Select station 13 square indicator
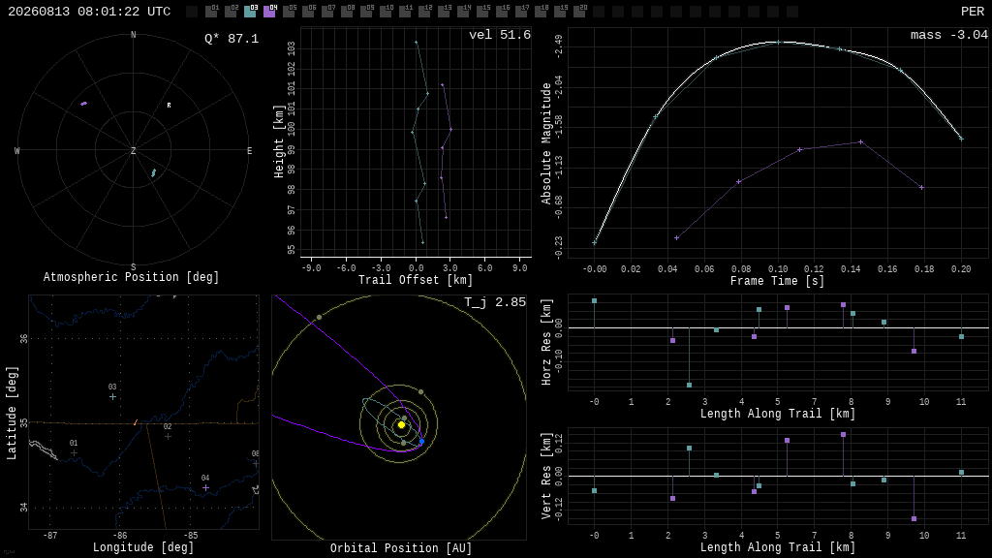992x558 pixels. pyautogui.click(x=444, y=12)
